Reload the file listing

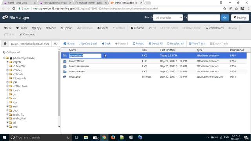point(138,43)
